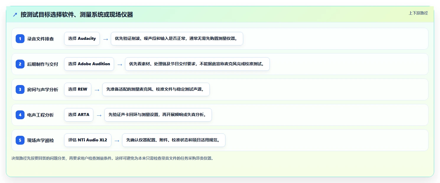The image size is (440, 183).
Task: Click the footer note starting 决策路径
Action: (112, 158)
